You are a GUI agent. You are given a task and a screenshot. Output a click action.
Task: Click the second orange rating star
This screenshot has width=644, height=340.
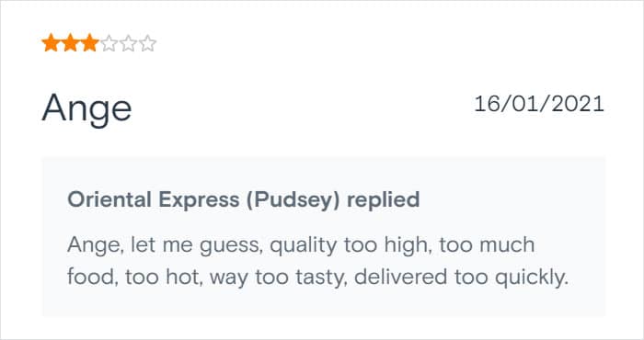(x=70, y=43)
